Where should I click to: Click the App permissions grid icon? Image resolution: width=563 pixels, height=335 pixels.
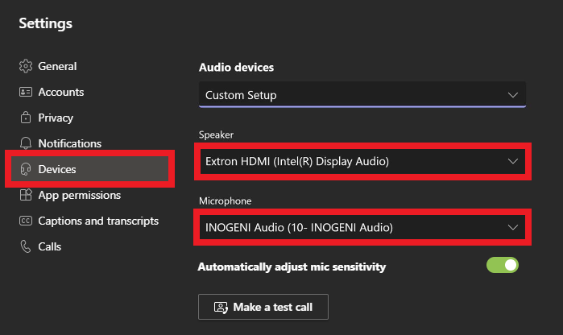pyautogui.click(x=26, y=195)
